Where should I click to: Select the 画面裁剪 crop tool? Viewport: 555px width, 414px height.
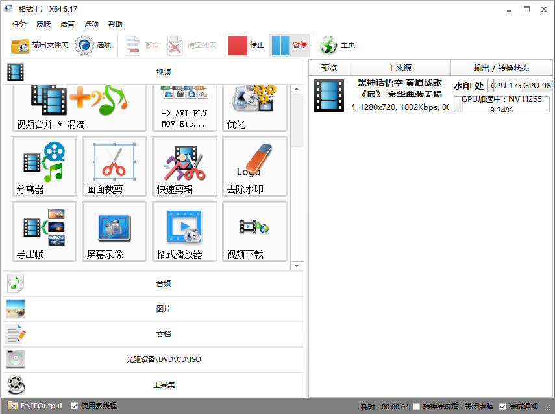click(x=114, y=166)
